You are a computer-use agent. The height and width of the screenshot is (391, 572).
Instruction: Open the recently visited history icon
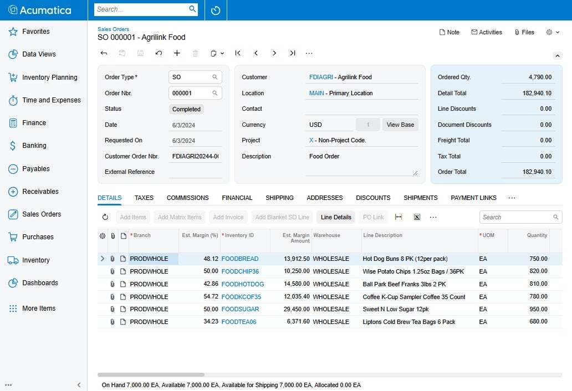pyautogui.click(x=216, y=10)
